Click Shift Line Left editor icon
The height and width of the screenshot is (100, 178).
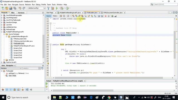pos(99,16)
